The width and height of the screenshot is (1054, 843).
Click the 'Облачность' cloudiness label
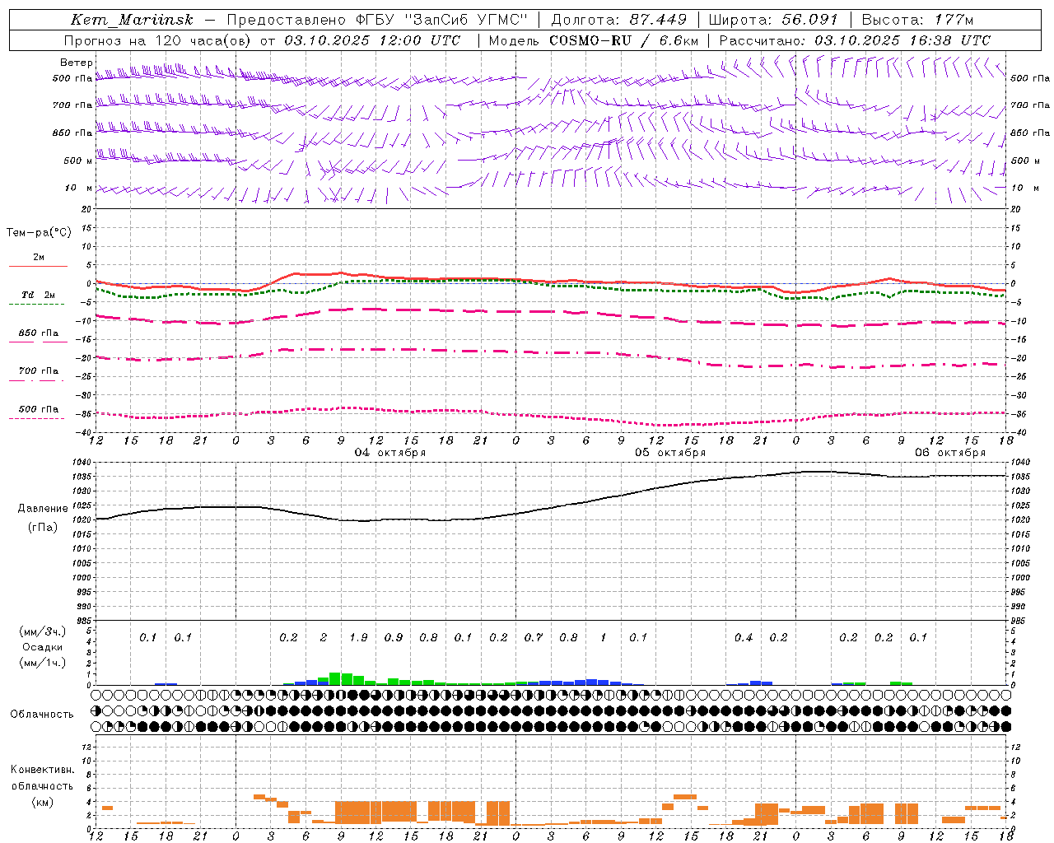pyautogui.click(x=42, y=714)
